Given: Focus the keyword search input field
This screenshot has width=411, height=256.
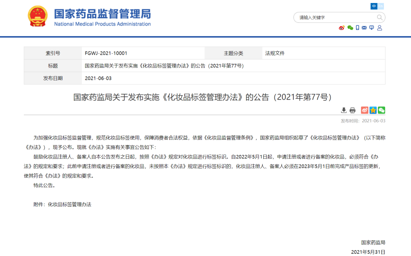Looking at the screenshot, I should [335, 17].
